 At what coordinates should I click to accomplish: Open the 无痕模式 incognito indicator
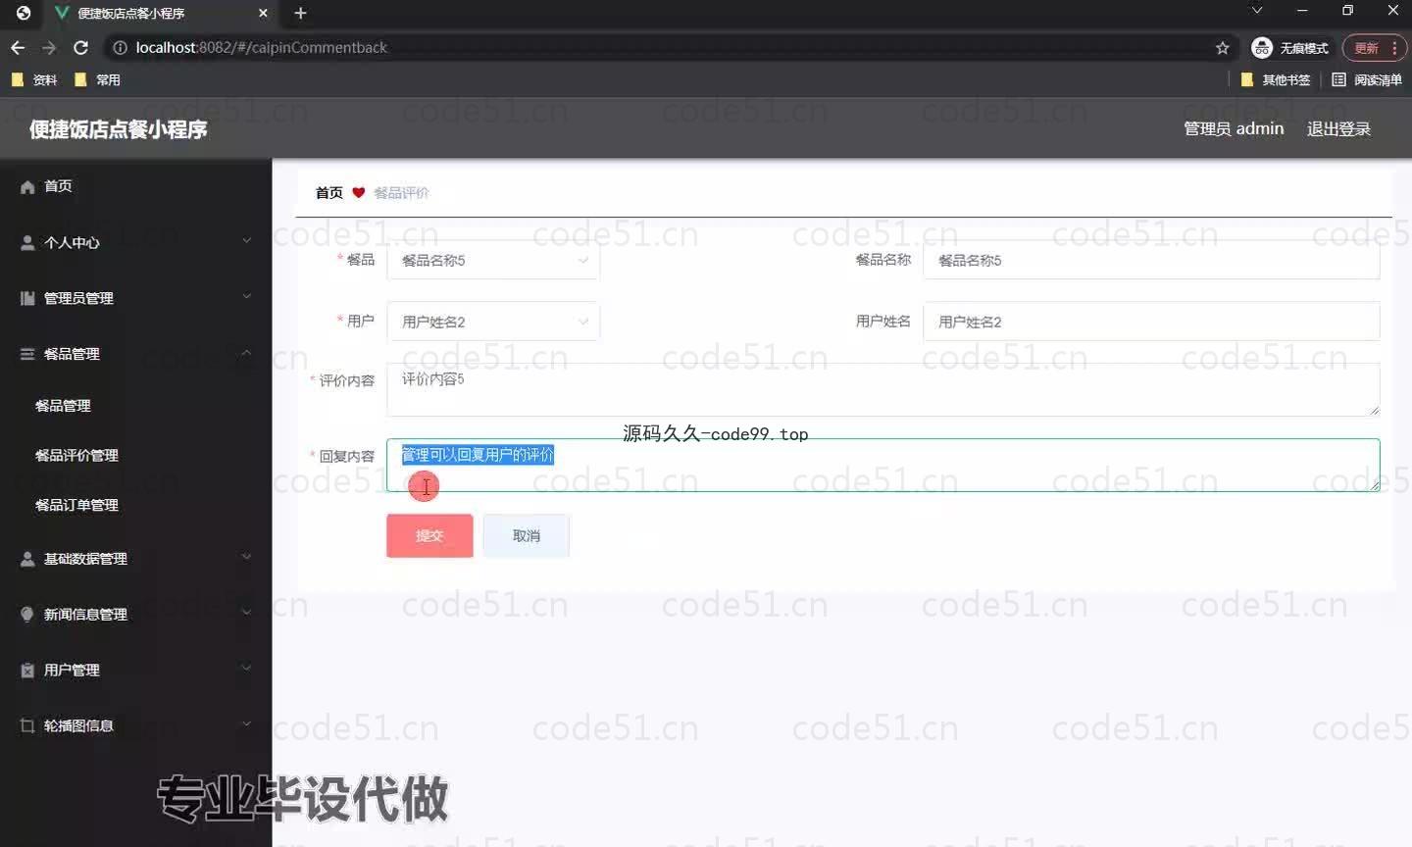pos(1289,47)
